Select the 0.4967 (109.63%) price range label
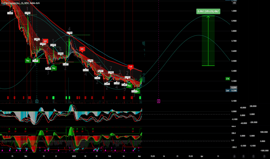The height and width of the screenshot is (159, 270). point(208,11)
